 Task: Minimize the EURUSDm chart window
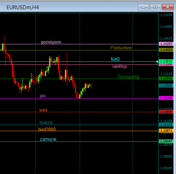pyautogui.click(x=144, y=7)
